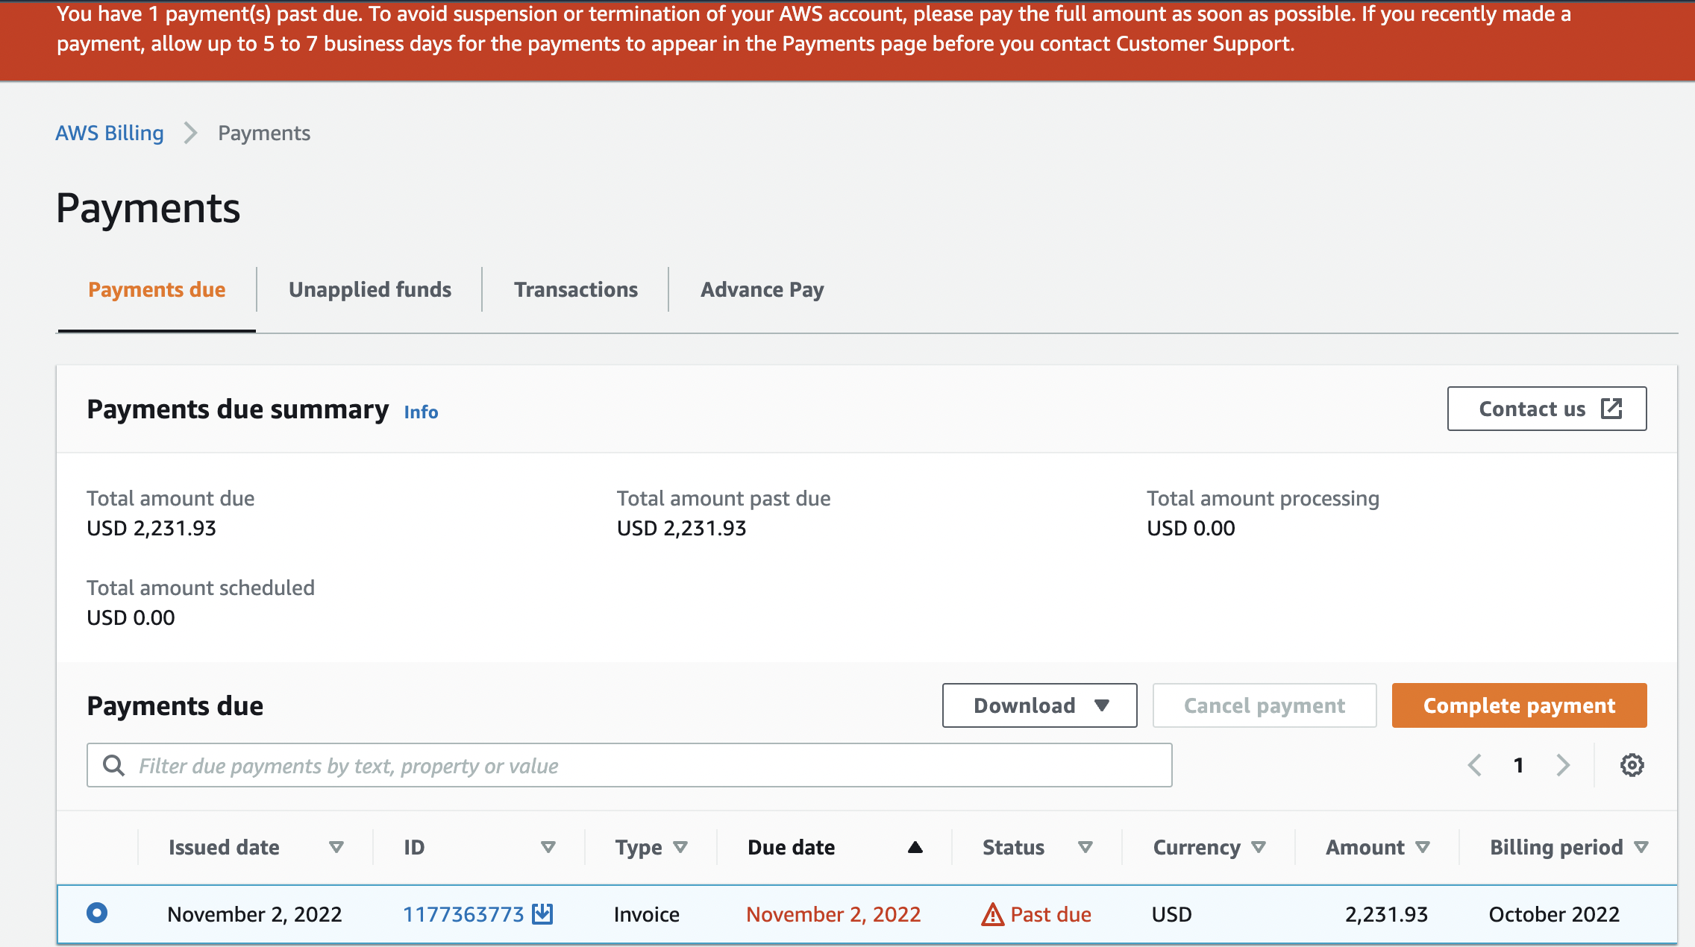Click the breadcrumb chevron separator

(191, 133)
